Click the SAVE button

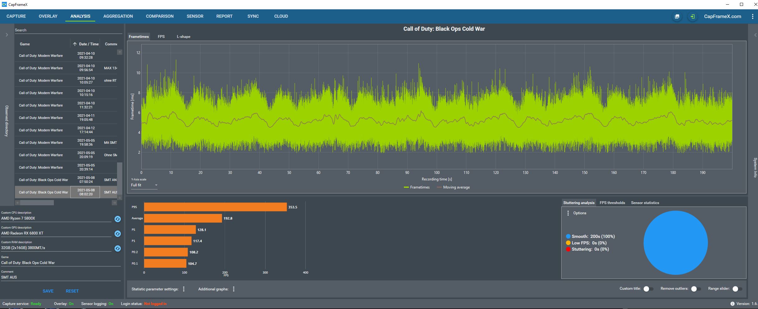click(x=48, y=291)
